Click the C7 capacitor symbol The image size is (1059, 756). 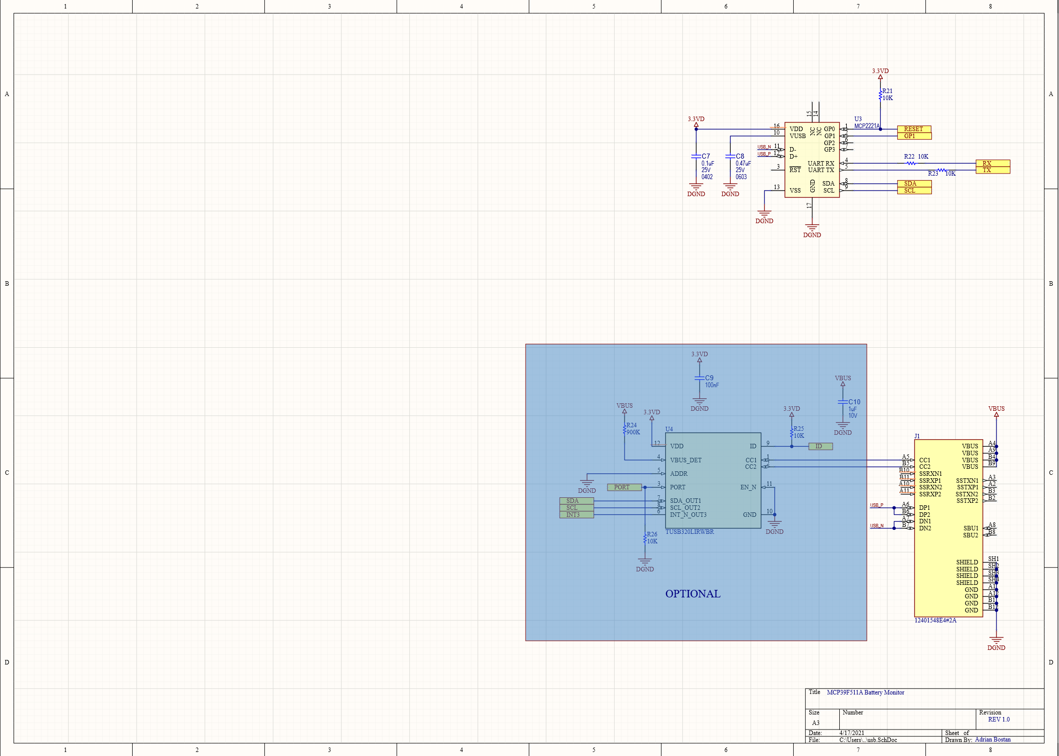(x=696, y=157)
